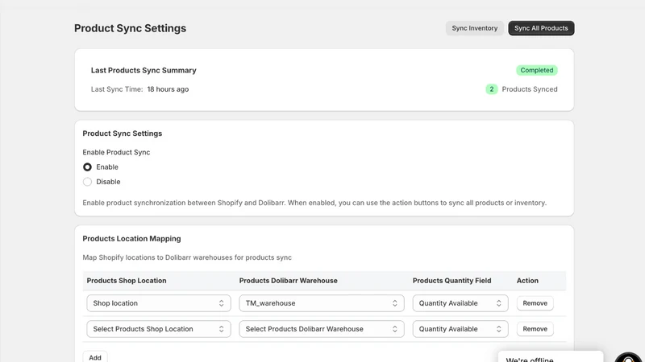Click the Action column header
The image size is (645, 362).
click(x=527, y=281)
